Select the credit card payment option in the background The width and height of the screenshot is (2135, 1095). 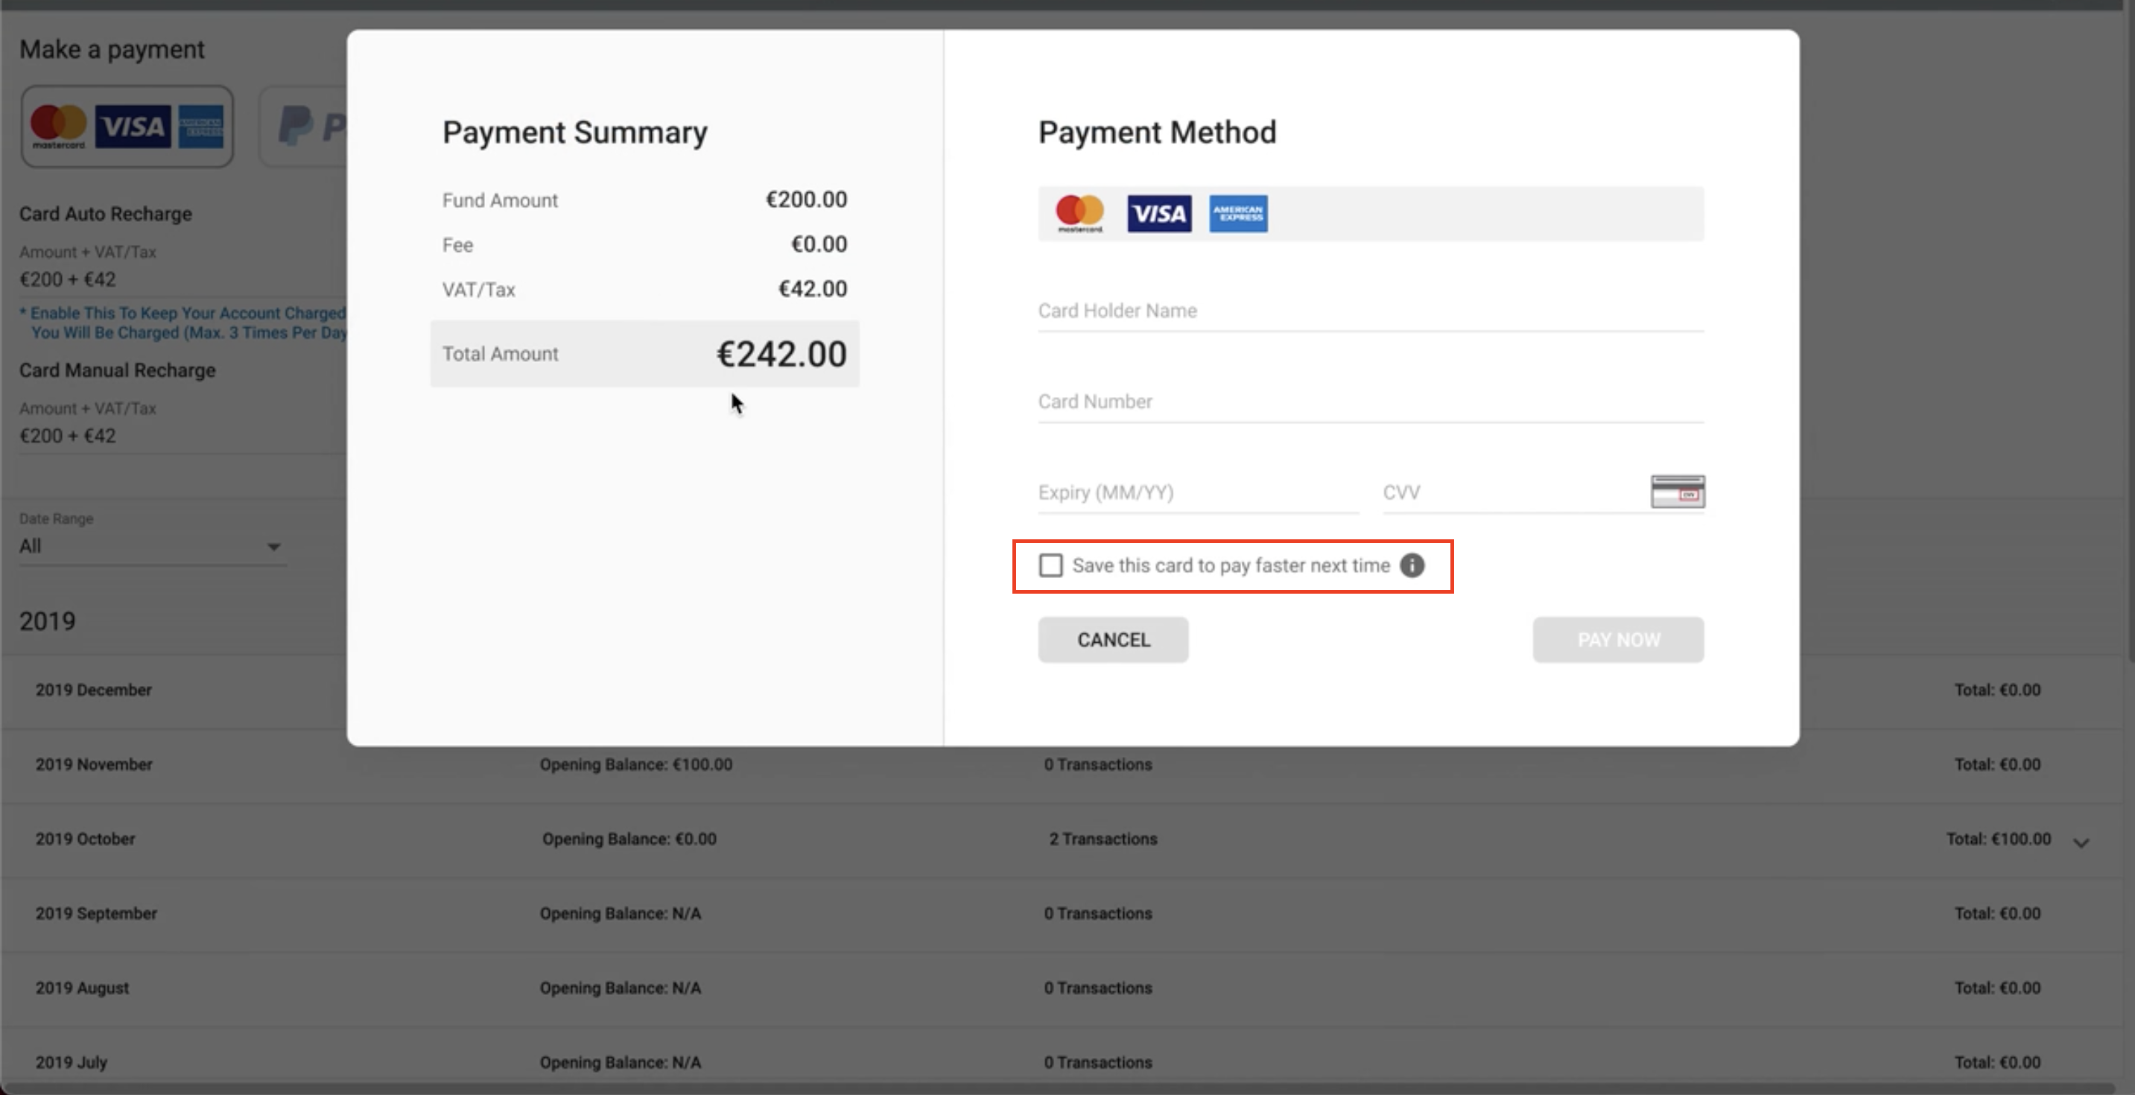click(127, 127)
